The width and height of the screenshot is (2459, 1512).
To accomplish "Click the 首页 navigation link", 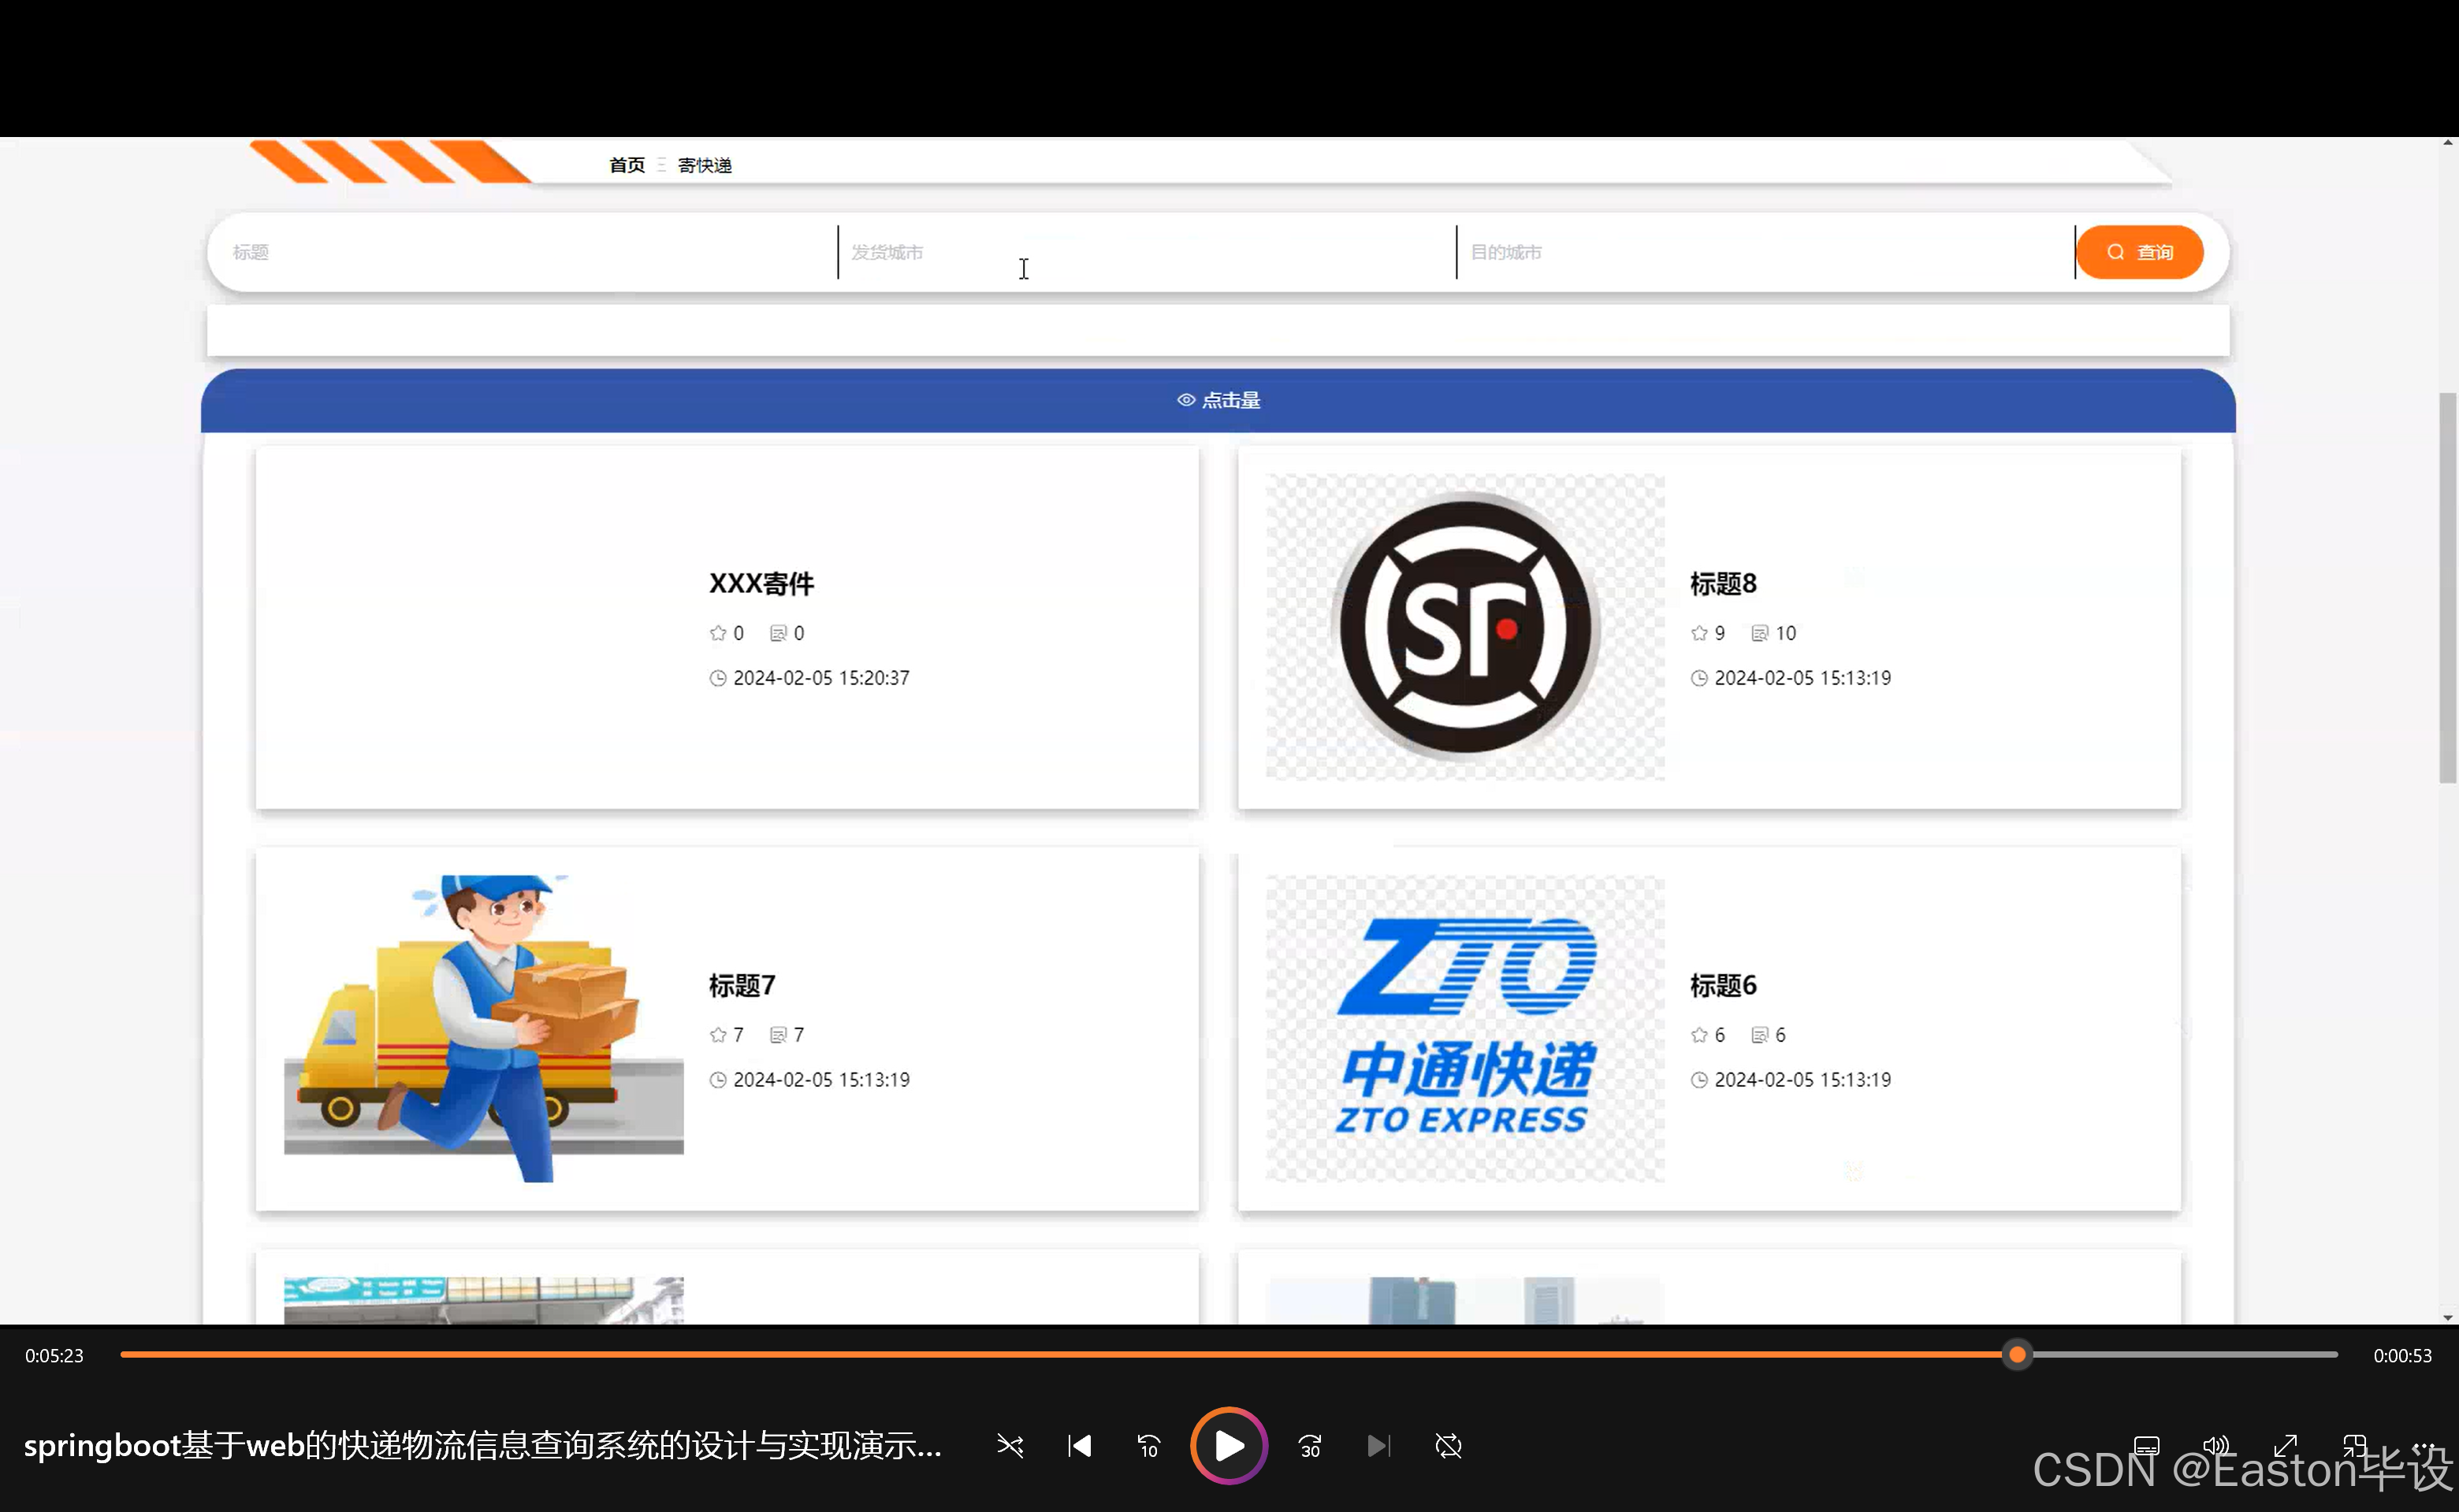I will pos(627,165).
